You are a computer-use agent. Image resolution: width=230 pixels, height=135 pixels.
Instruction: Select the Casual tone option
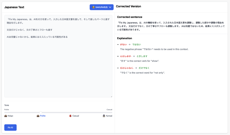(74, 116)
